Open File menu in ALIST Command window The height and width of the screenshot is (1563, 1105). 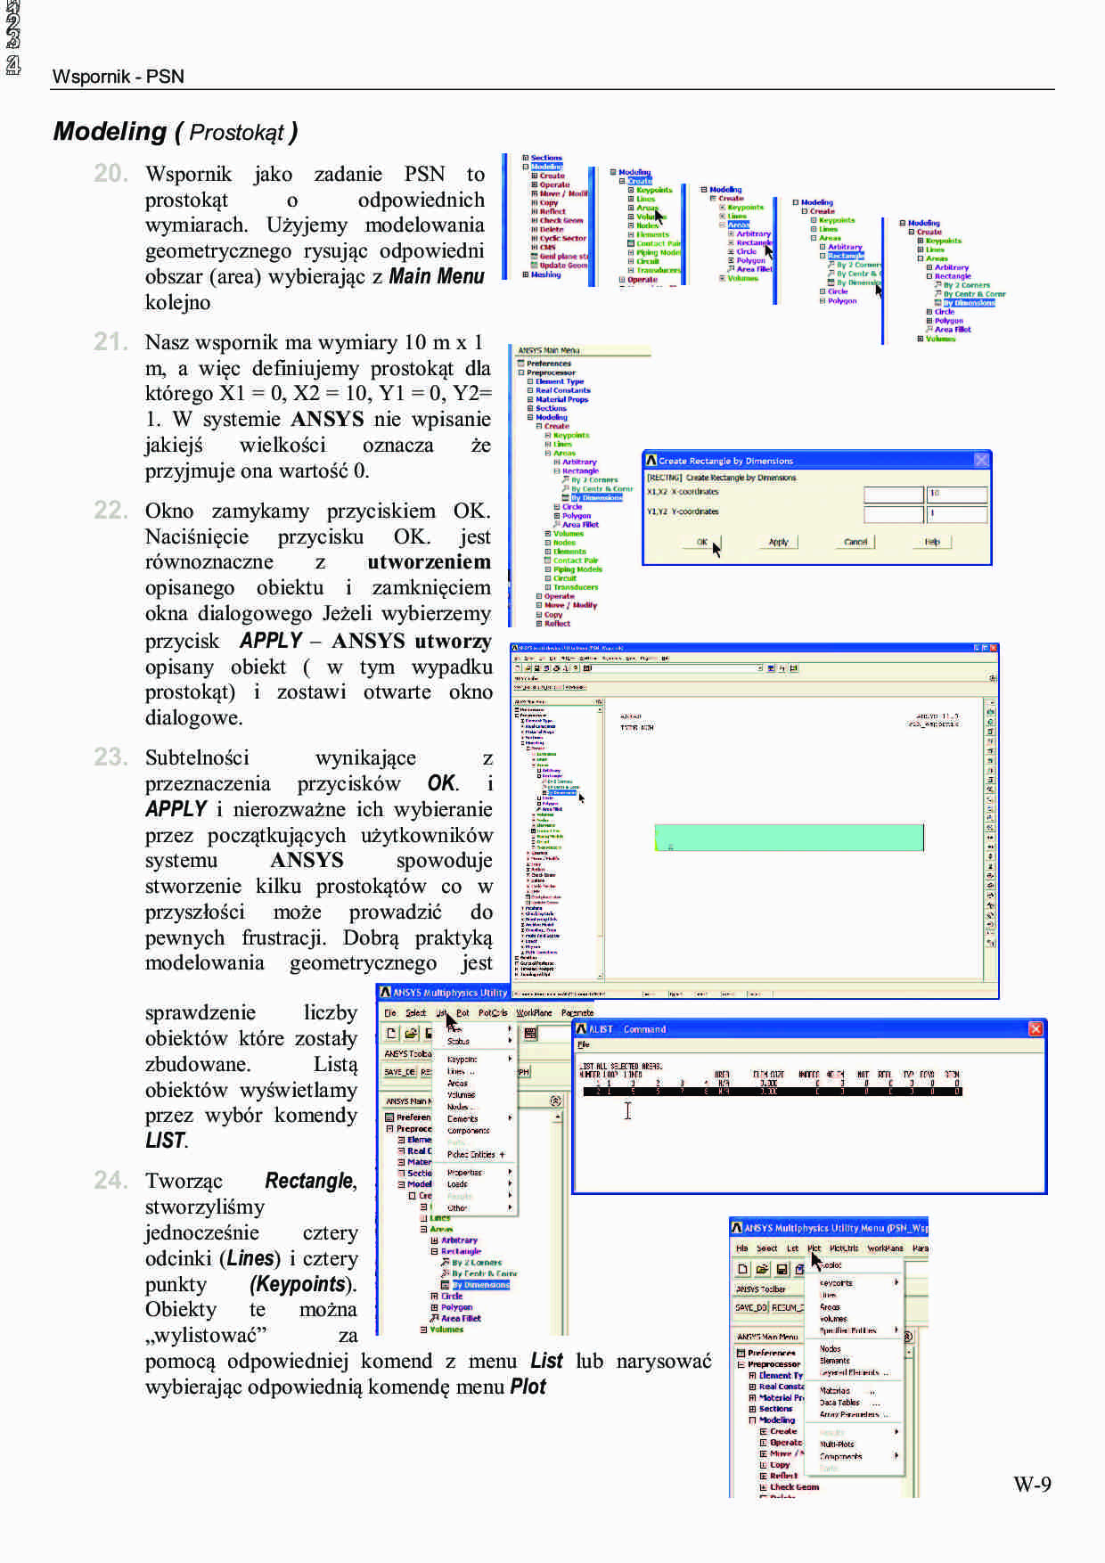[x=584, y=1044]
